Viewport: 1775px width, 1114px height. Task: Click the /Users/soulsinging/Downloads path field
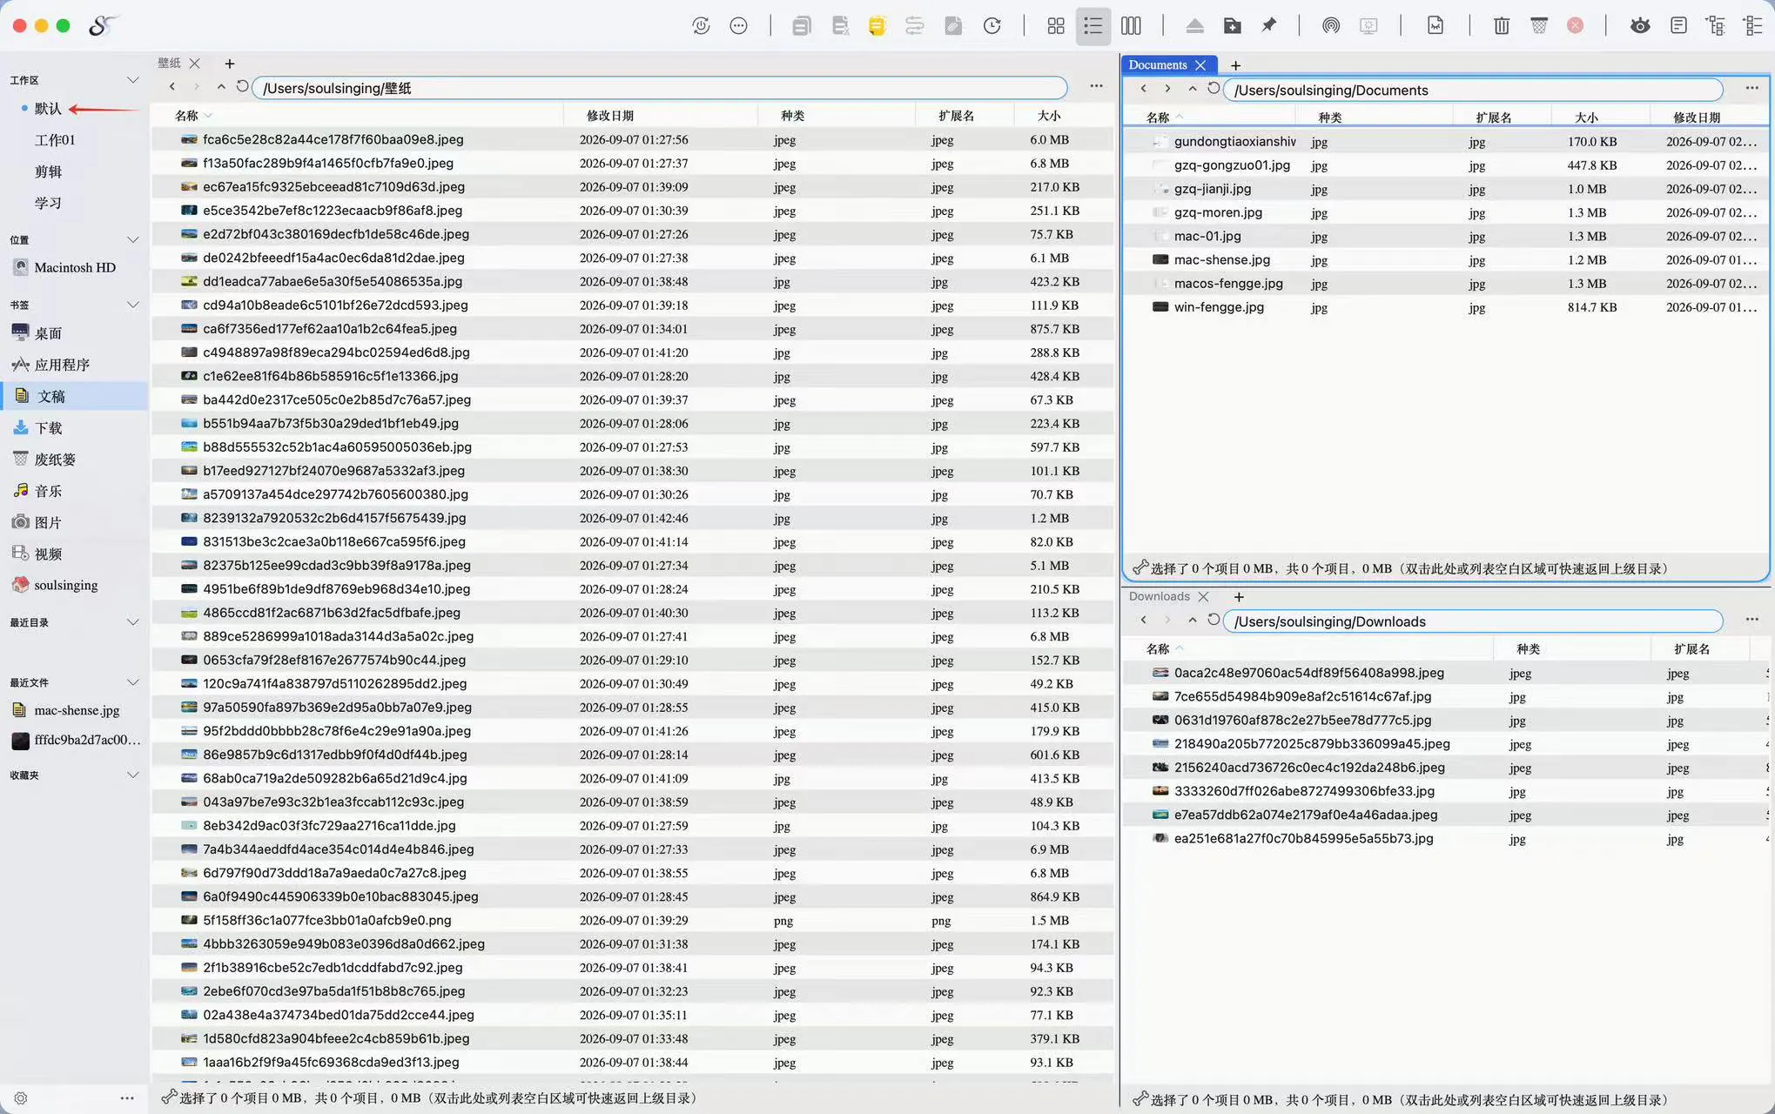coord(1473,621)
